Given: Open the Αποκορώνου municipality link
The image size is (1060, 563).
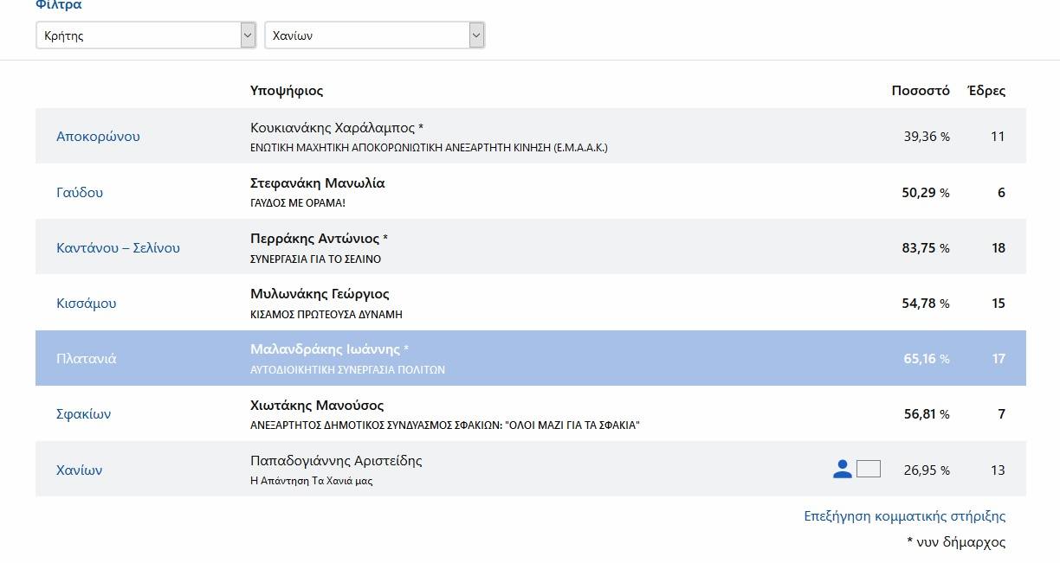Looking at the screenshot, I should 98,137.
